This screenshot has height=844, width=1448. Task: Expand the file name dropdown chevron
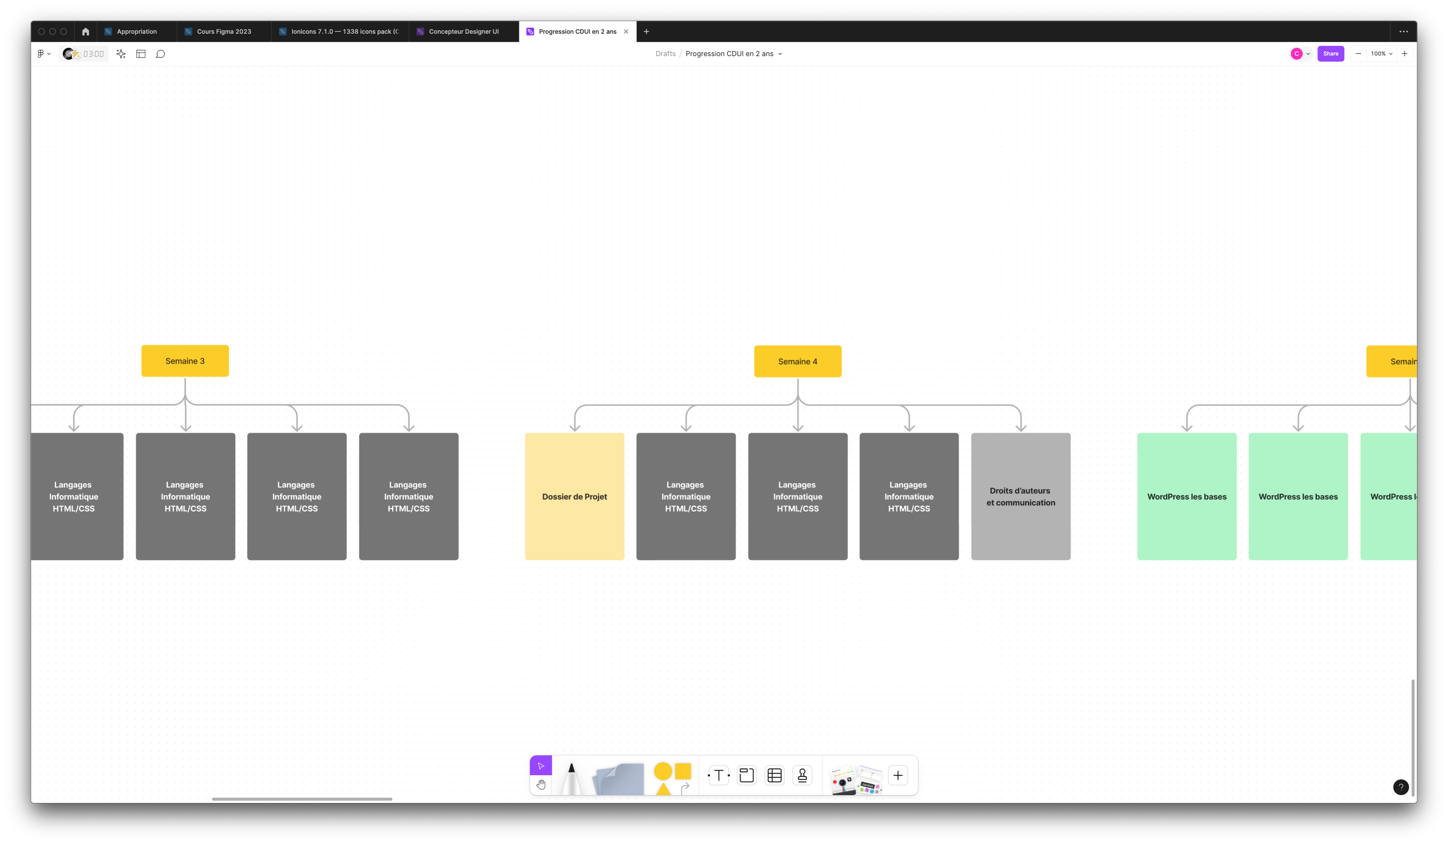coord(780,54)
